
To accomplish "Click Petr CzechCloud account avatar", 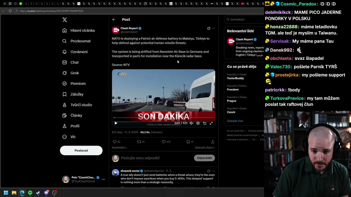I will [x=66, y=179].
